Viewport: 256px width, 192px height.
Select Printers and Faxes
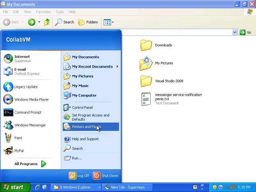point(91,127)
